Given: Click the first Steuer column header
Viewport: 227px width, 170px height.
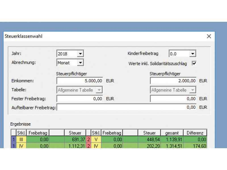Looking at the screenshot, I should pos(75,133).
